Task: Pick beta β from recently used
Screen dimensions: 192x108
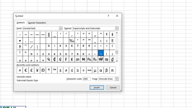Action: coord(106,70)
